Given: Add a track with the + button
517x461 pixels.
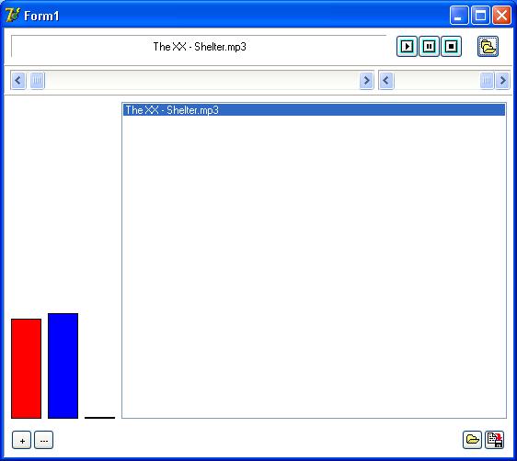Looking at the screenshot, I should (x=22, y=440).
